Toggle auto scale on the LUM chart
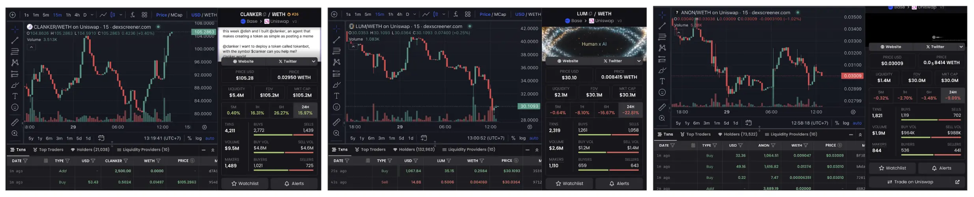This screenshot has width=974, height=197. [534, 138]
